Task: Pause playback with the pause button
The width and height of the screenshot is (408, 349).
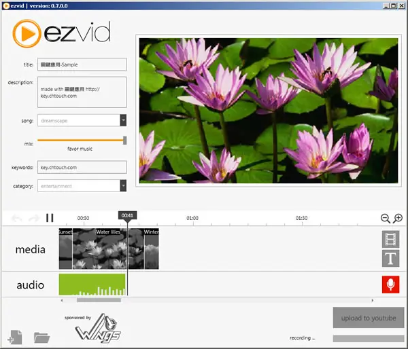Action: tap(50, 218)
